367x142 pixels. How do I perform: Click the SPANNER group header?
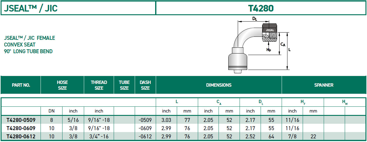(x=324, y=85)
